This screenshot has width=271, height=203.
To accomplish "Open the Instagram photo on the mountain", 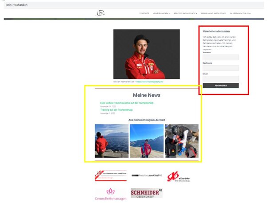I will coord(147,141).
